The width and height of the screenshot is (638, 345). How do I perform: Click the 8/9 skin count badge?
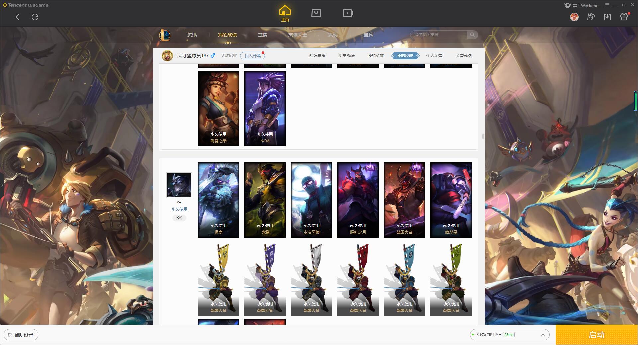[179, 218]
